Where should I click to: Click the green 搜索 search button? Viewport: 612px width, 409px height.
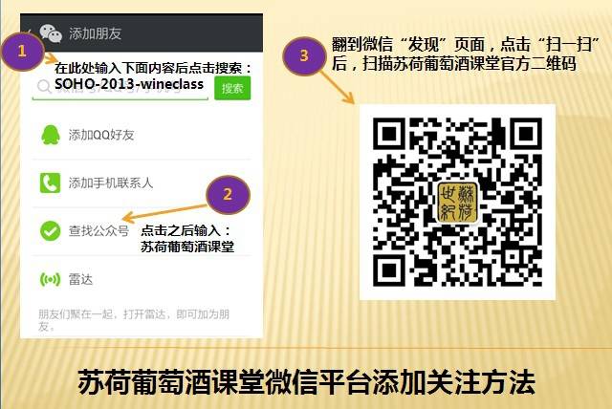tap(232, 88)
